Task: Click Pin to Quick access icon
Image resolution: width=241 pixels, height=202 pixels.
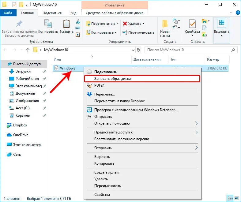Action: coord(19,24)
